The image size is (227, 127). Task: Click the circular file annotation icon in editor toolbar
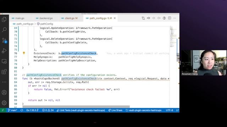[x=164, y=18]
